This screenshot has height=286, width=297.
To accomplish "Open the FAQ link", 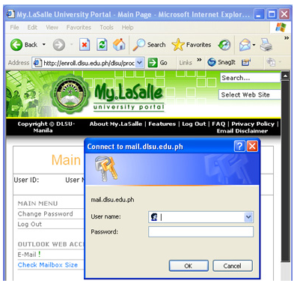I will tap(218, 124).
